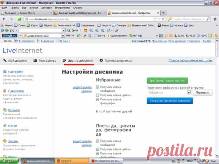
Task: Switch to the Входящие Яндекс.Почта tab
Action: (x=27, y=13)
